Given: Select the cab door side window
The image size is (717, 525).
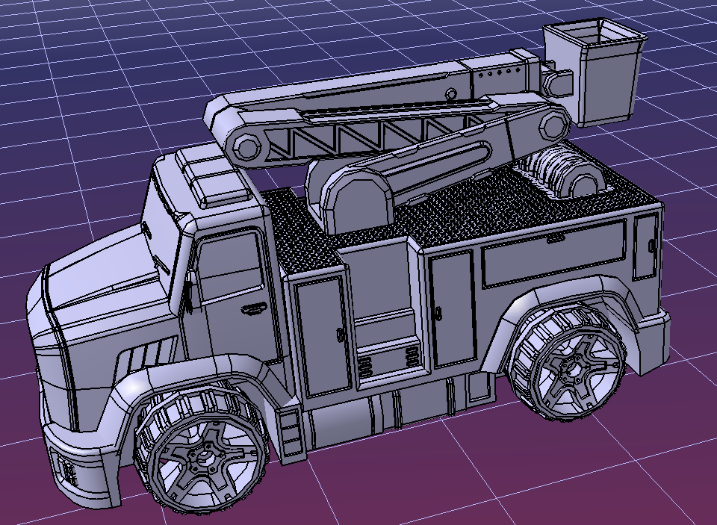Looking at the screenshot, I should [231, 265].
